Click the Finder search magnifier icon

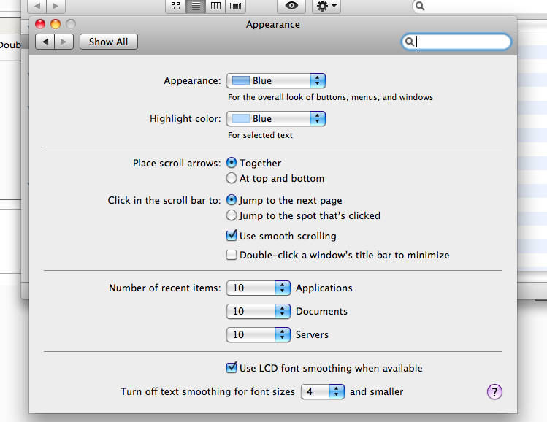tap(420, 6)
